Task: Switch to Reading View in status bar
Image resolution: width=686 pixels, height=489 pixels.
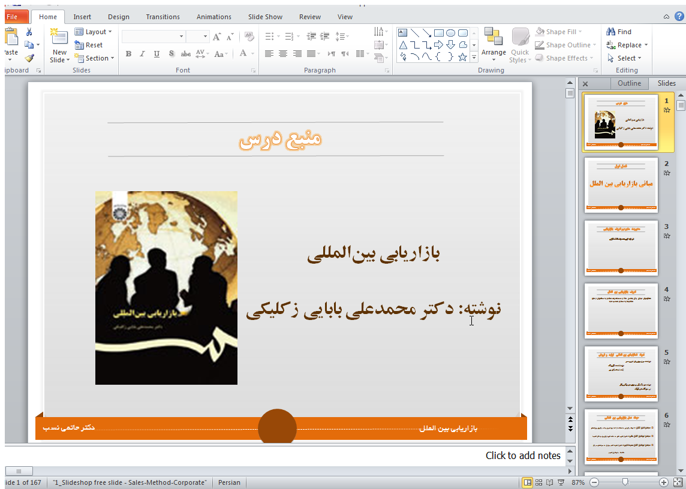Action: pyautogui.click(x=549, y=482)
